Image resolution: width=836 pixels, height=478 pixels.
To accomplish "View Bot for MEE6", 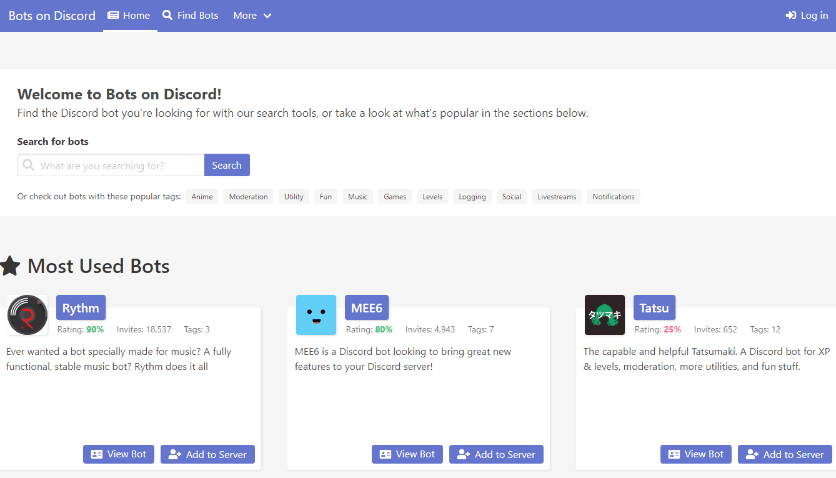I will (407, 454).
